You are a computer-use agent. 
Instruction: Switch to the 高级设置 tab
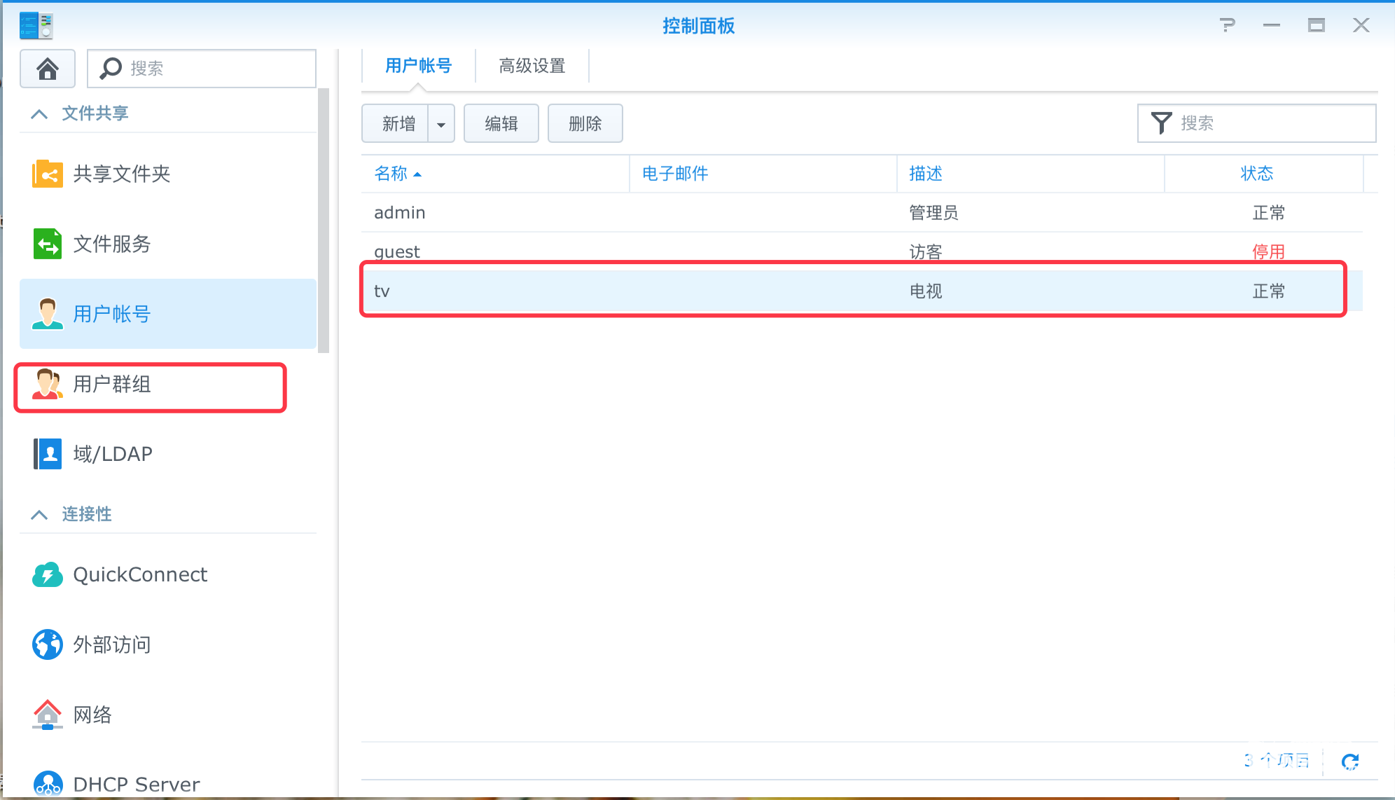[532, 66]
